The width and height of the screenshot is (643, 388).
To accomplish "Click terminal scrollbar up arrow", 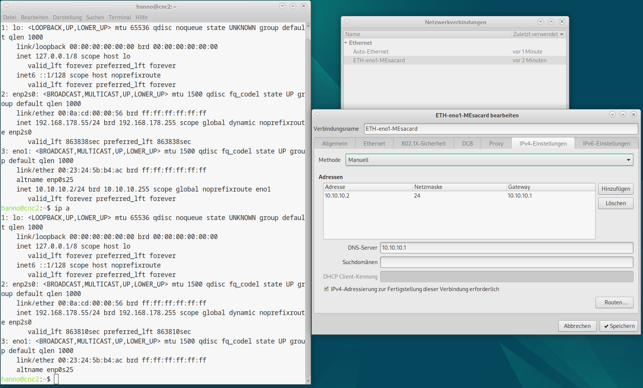I will tap(308, 26).
